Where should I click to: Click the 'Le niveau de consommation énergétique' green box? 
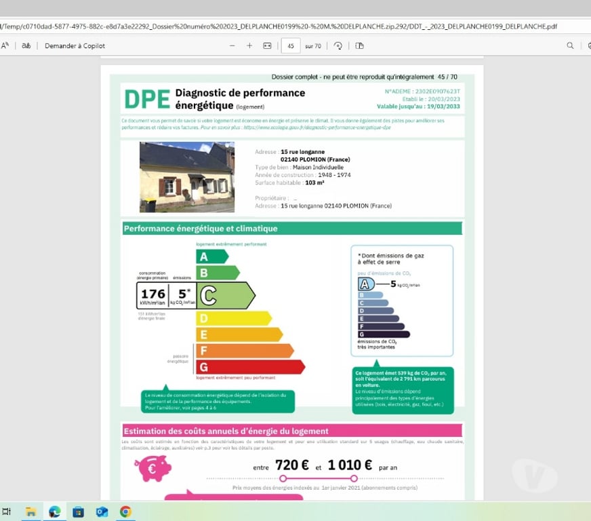(x=218, y=402)
